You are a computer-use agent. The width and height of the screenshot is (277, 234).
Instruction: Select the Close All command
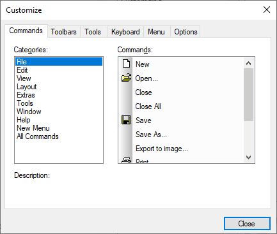[x=148, y=106]
